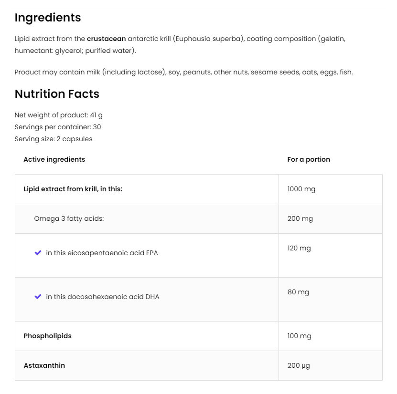
Task: Click the 120 mg EPA value
Action: [299, 248]
